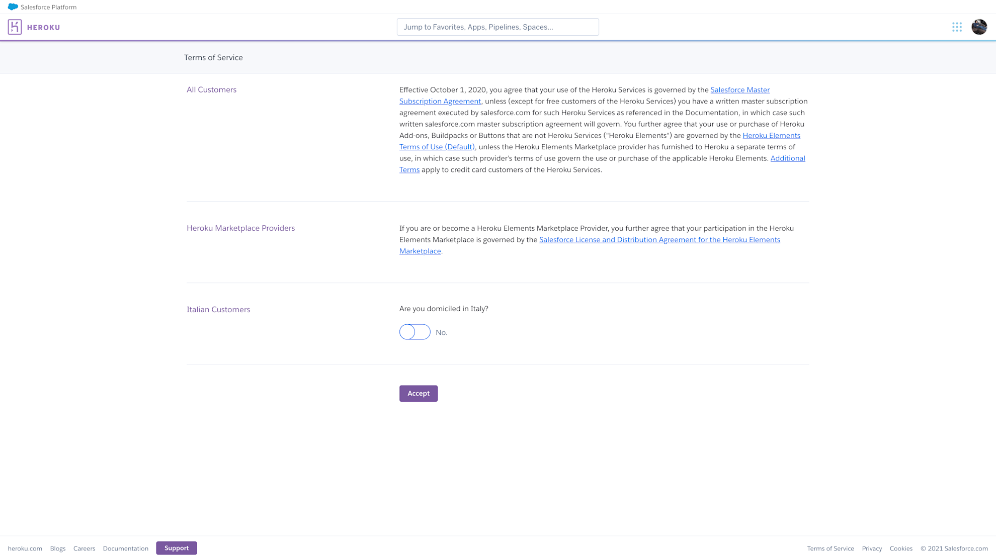Click the Terms of Service page title
The image size is (996, 560).
pos(213,57)
